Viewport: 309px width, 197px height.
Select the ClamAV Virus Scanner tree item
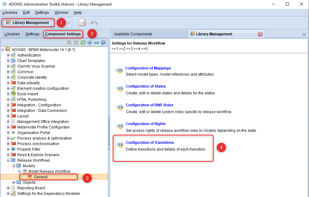point(36,66)
